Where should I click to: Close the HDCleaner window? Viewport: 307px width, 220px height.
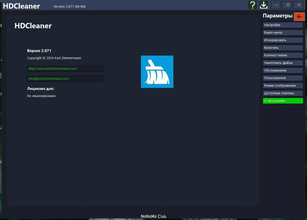[299, 5]
